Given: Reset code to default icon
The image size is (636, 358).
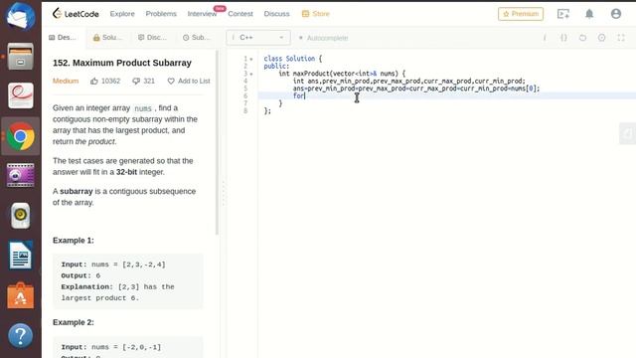Looking at the screenshot, I should click(582, 38).
